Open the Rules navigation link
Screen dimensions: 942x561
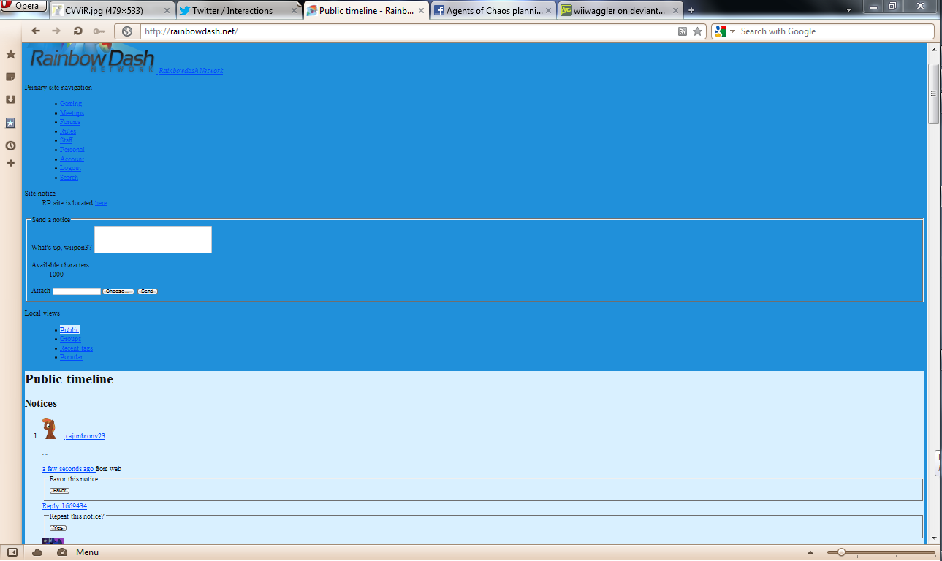click(x=68, y=131)
